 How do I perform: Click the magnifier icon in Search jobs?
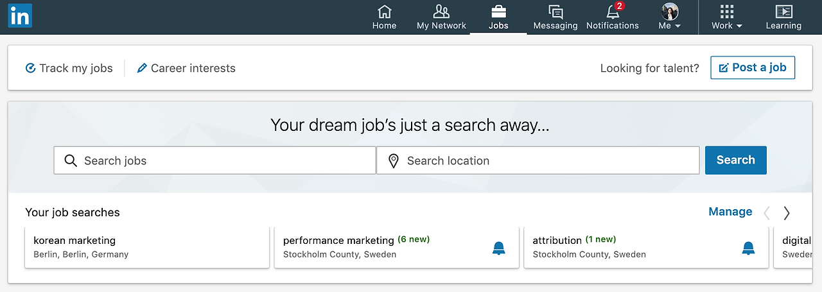(71, 160)
